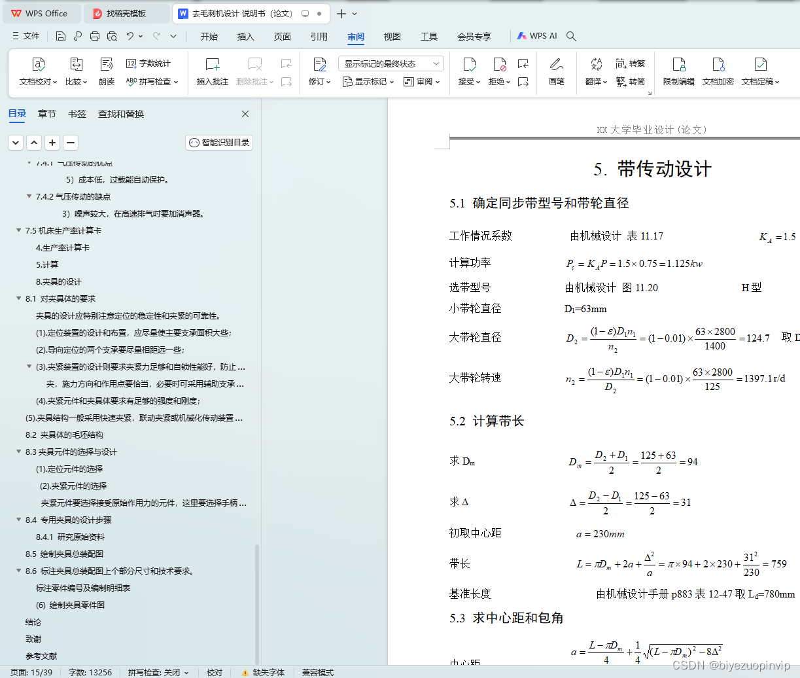
Task: Expand the quick access toolbar customize chevron
Action: (173, 37)
